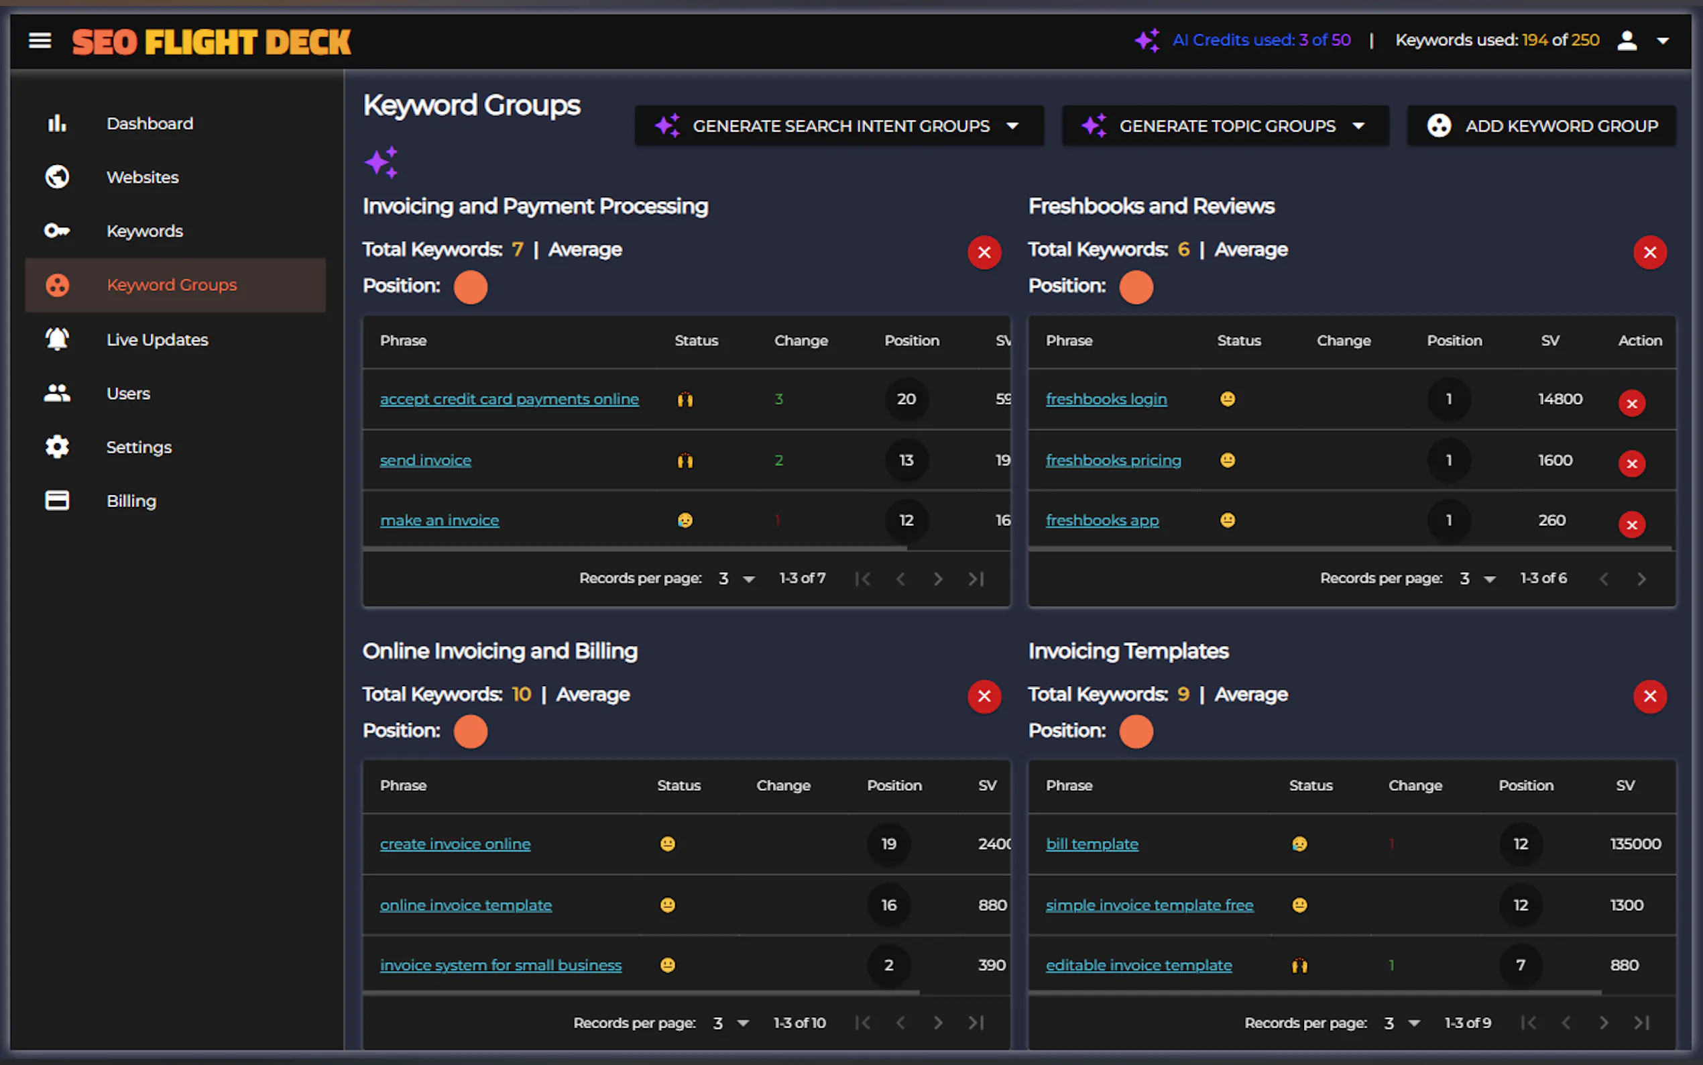
Task: Click the purple AI sparkle icon below heading
Action: point(381,163)
